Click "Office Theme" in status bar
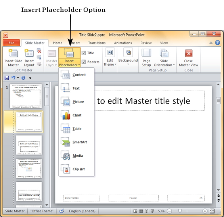224x217 pixels. (42, 211)
